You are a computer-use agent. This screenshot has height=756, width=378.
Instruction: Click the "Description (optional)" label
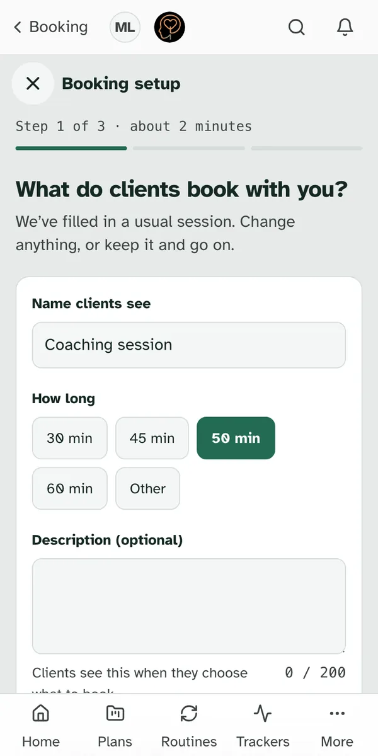(107, 540)
